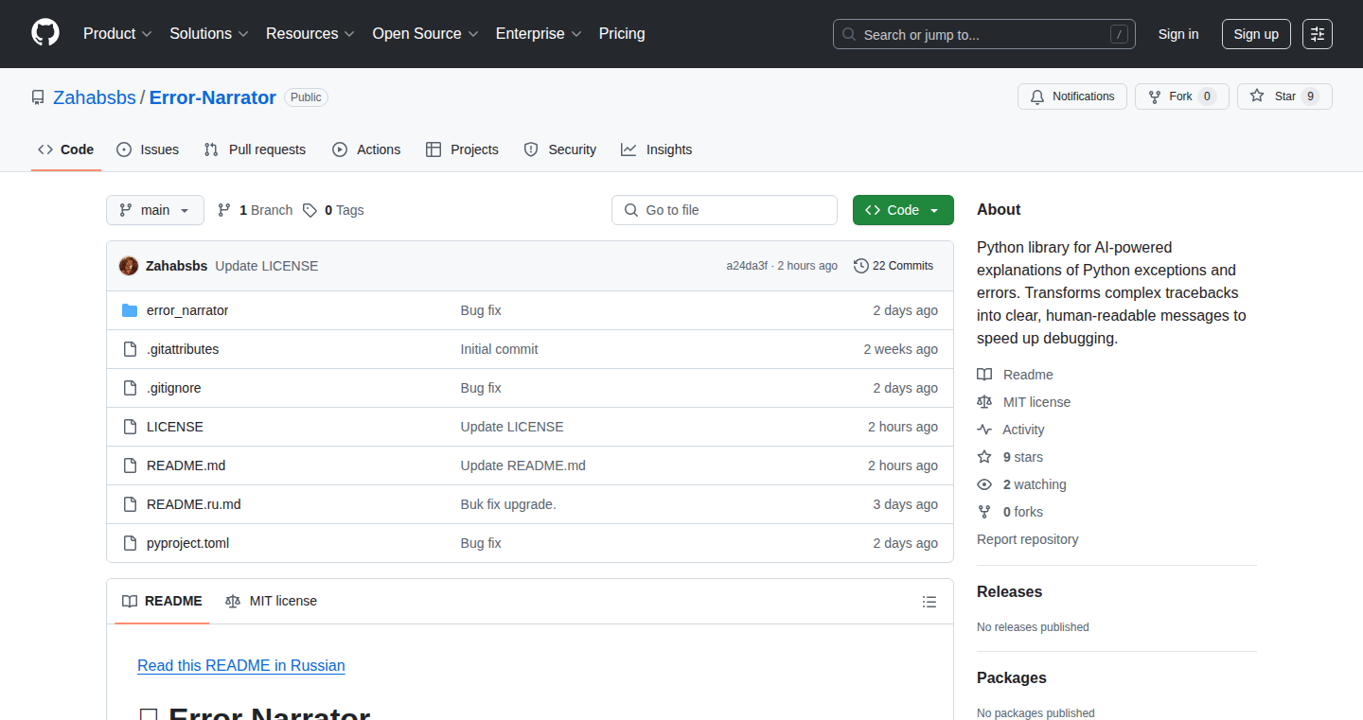Click the LICENSE file icon

coord(130,427)
